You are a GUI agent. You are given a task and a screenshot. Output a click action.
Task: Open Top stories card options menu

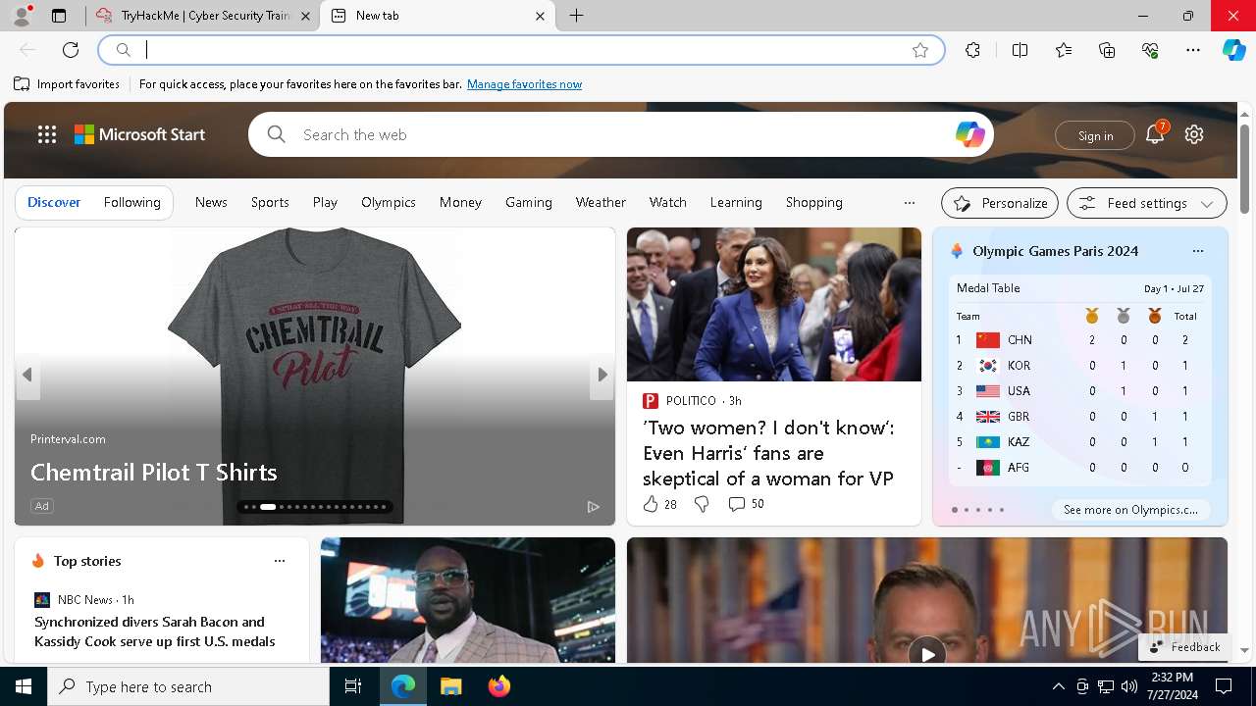coord(280,561)
